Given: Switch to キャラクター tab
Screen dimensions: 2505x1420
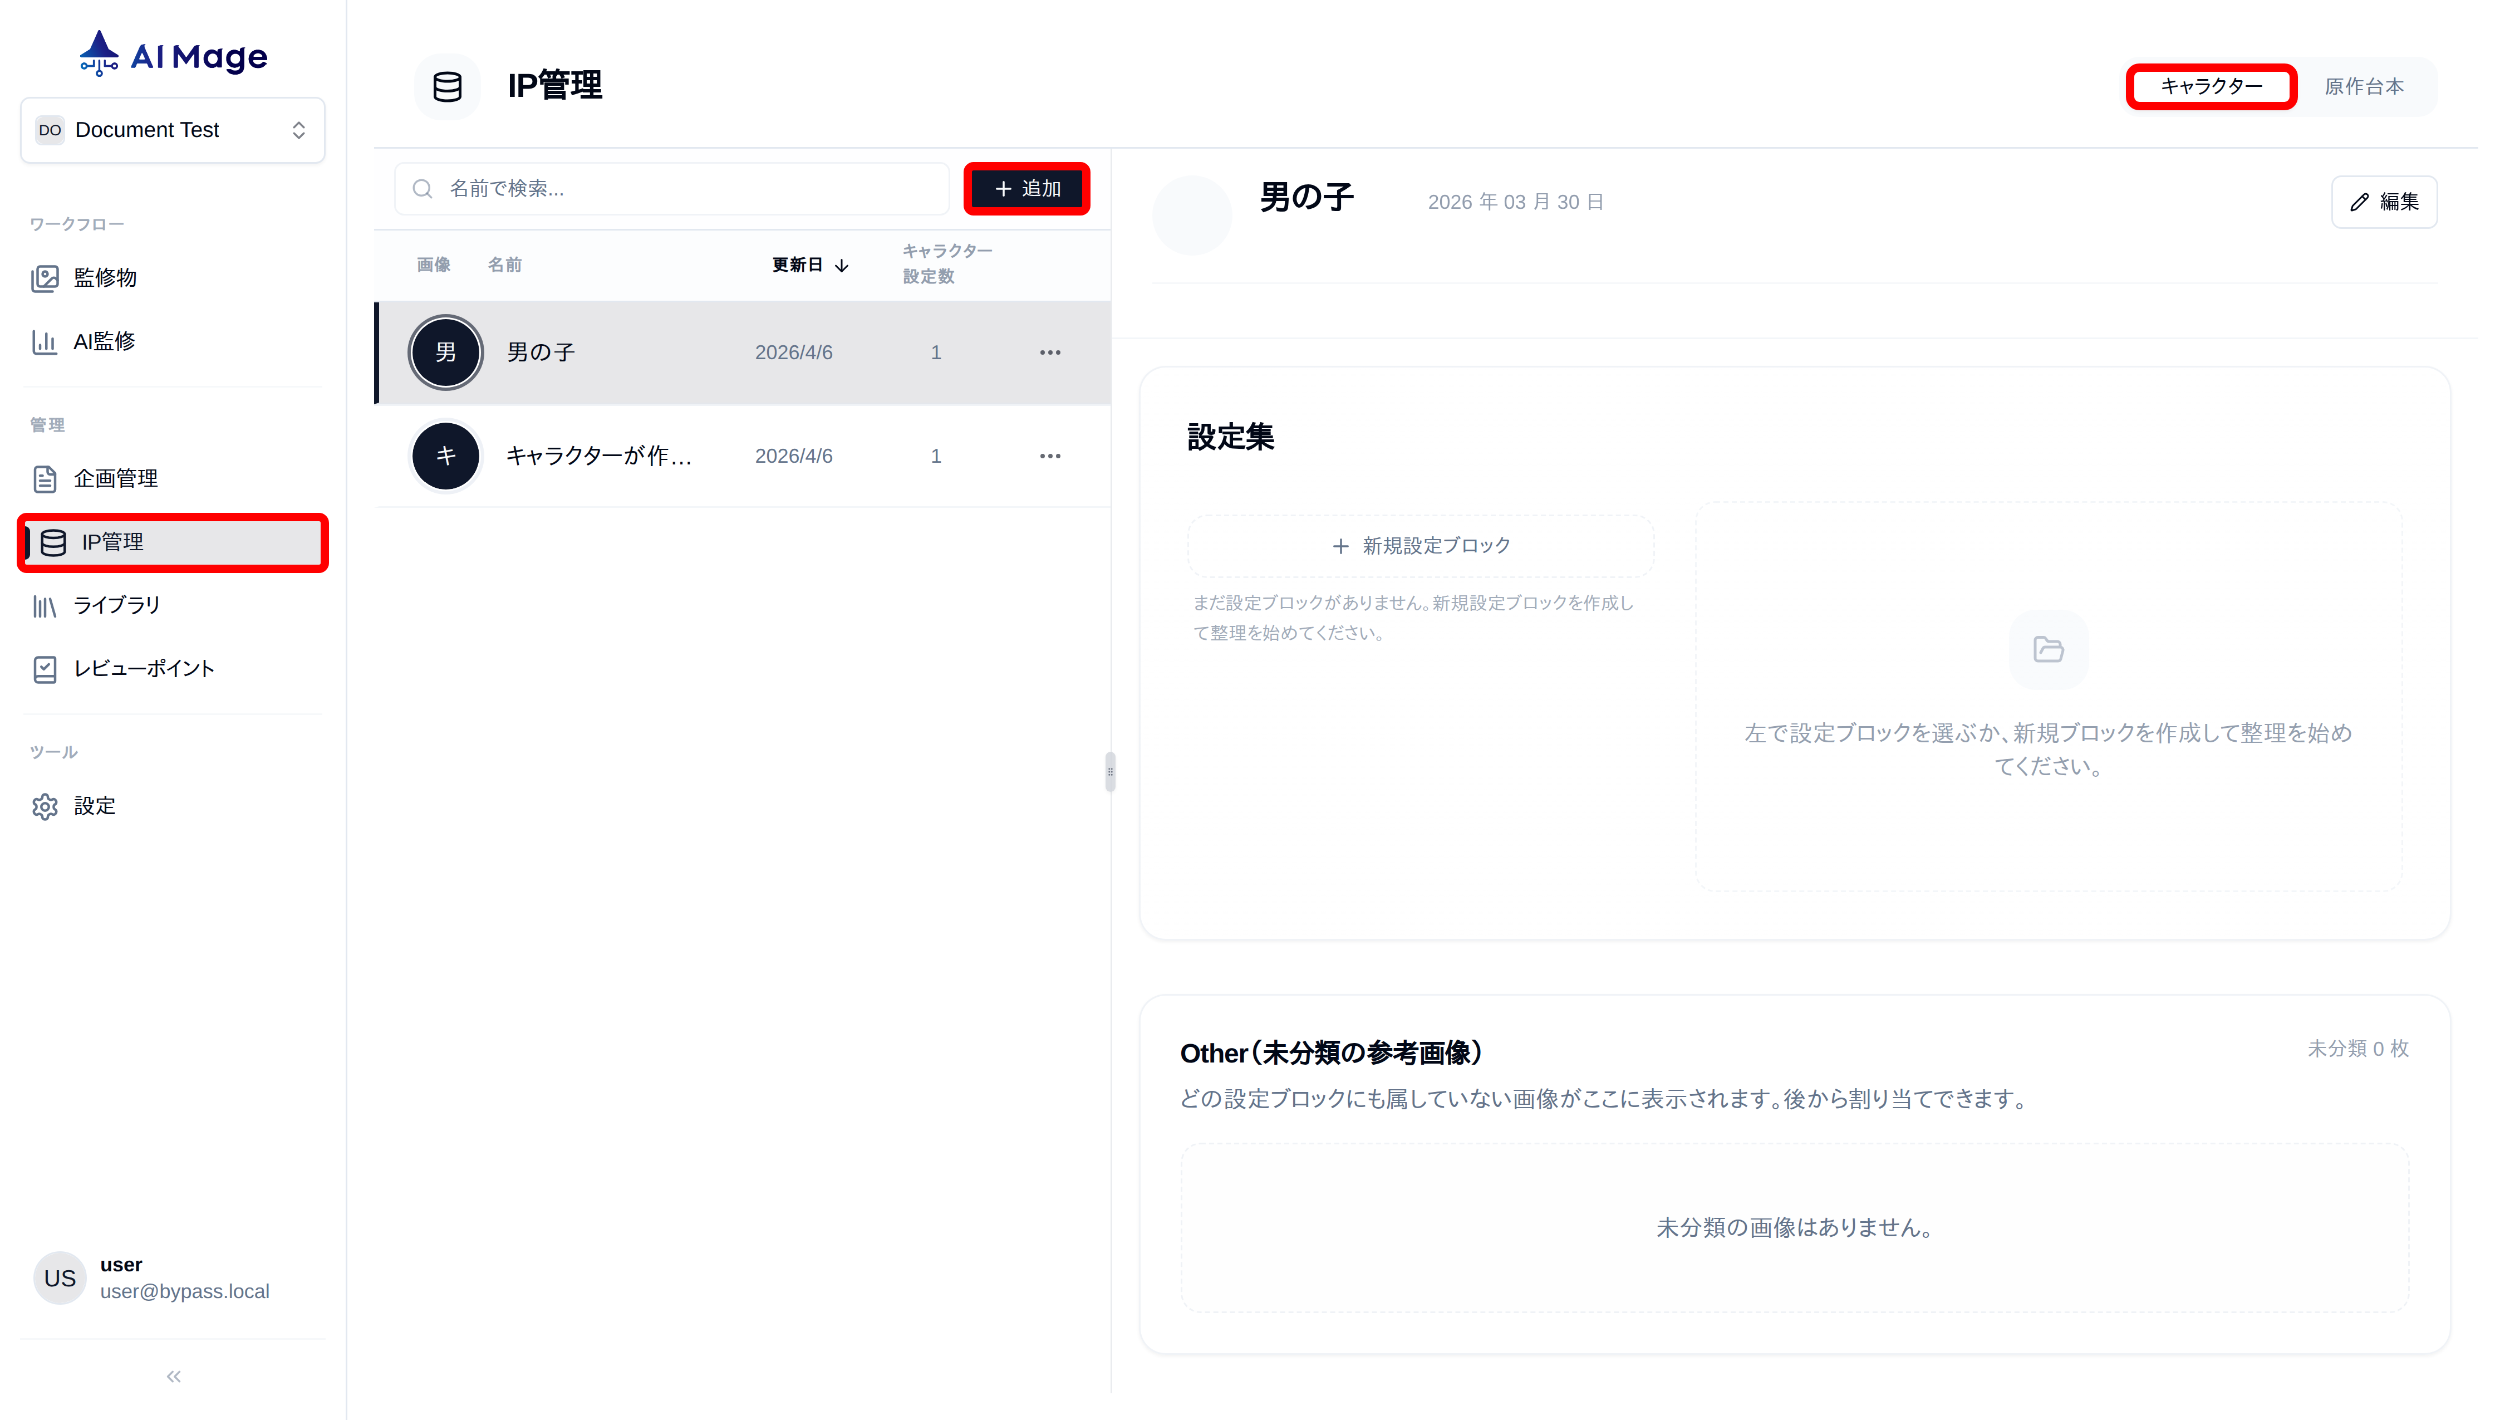Looking at the screenshot, I should point(2211,87).
